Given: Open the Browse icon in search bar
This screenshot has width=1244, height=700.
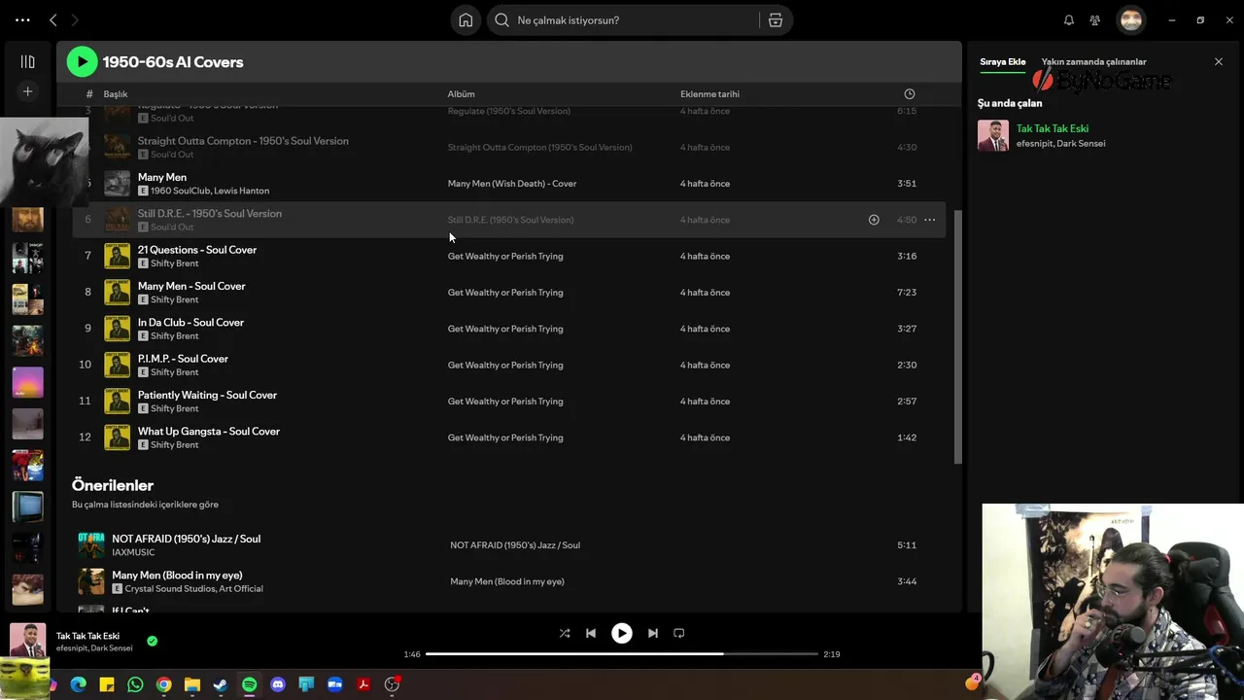Looking at the screenshot, I should 776,20.
